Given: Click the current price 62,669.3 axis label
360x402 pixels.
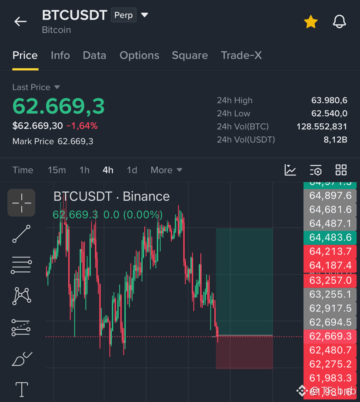Looking at the screenshot, I should [x=330, y=336].
